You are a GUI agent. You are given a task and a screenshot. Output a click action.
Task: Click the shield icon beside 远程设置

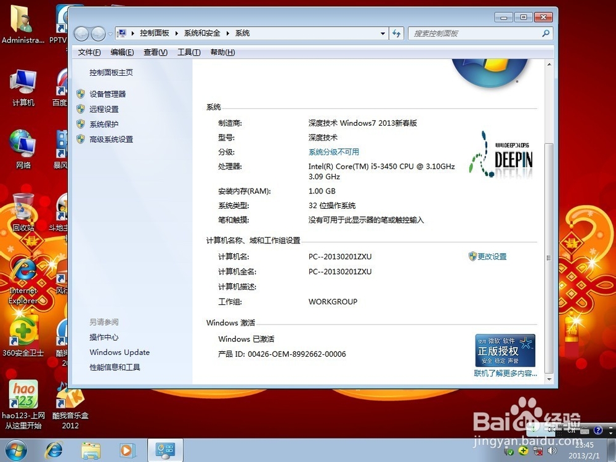[x=81, y=109]
